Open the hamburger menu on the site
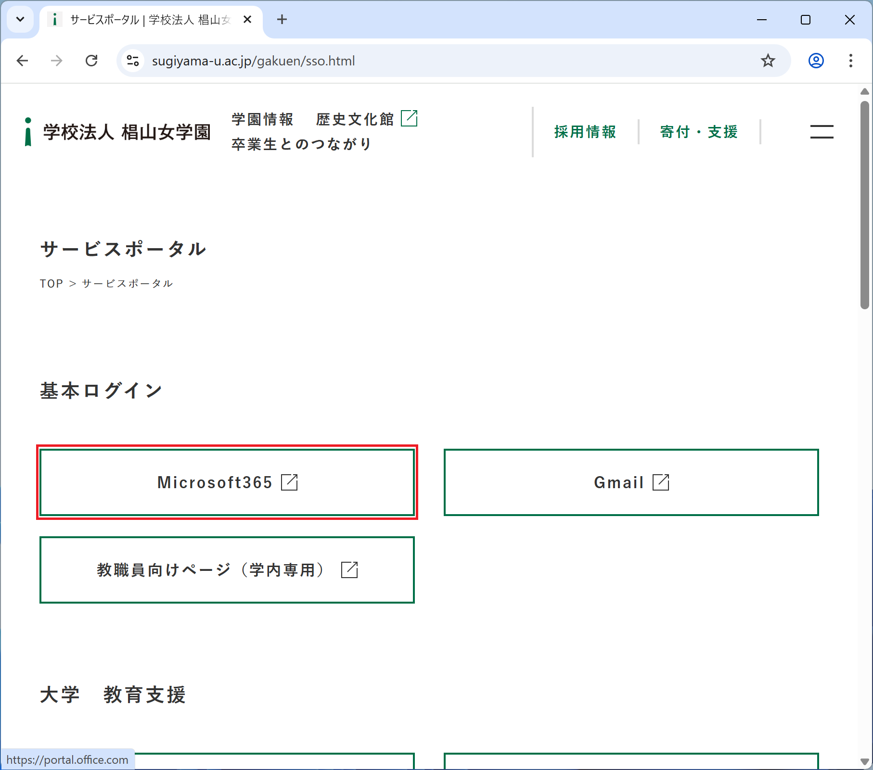873x770 pixels. 822,132
